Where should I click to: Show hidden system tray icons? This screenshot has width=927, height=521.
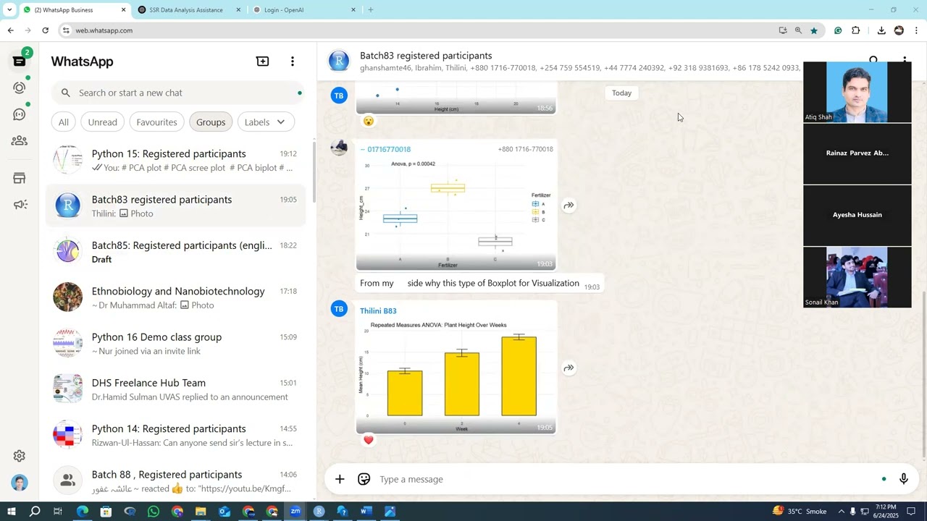tap(841, 512)
